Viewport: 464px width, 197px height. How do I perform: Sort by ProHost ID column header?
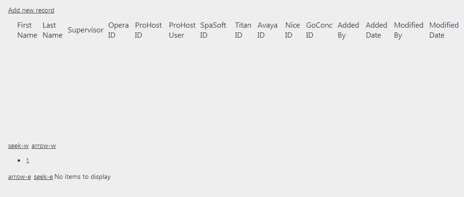point(148,30)
